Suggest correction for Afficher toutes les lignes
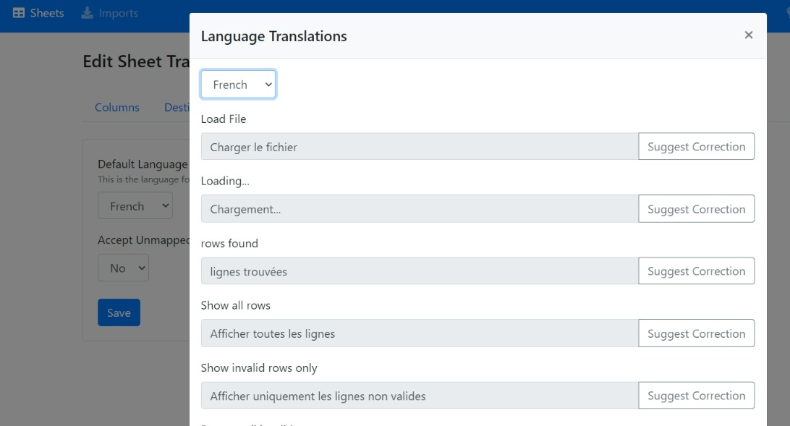Image resolution: width=790 pixels, height=426 pixels. 696,333
